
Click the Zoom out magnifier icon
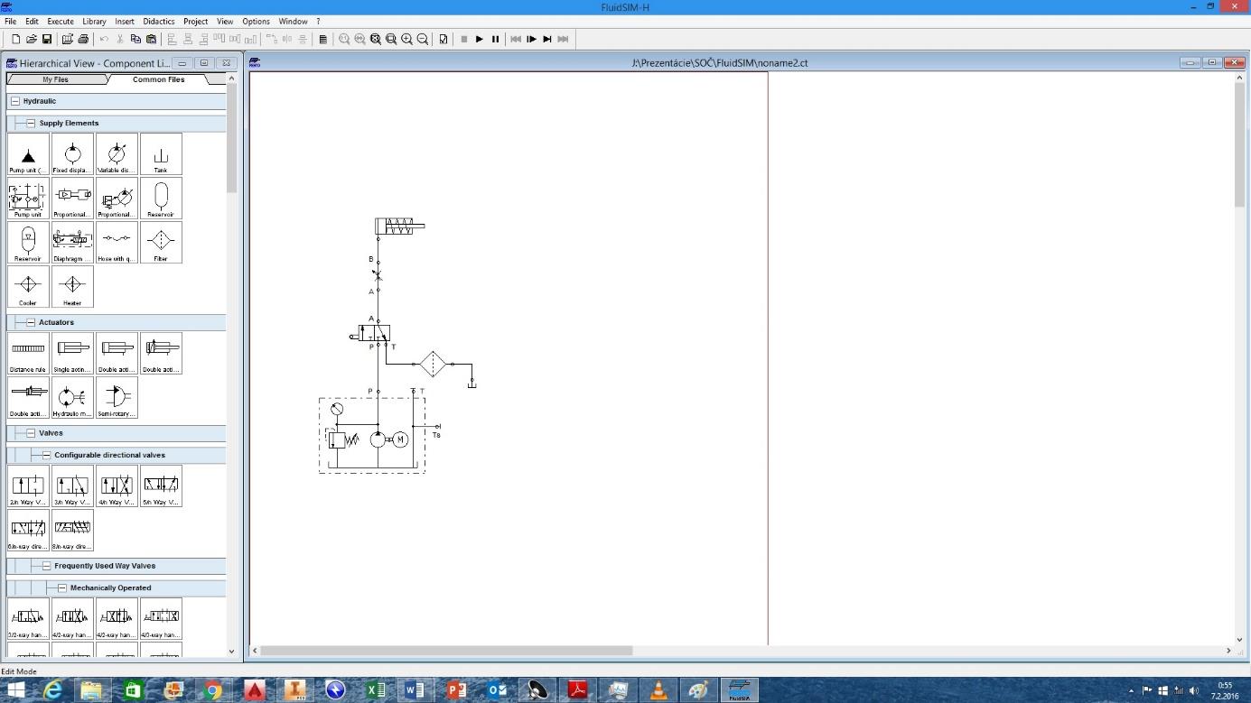click(422, 39)
